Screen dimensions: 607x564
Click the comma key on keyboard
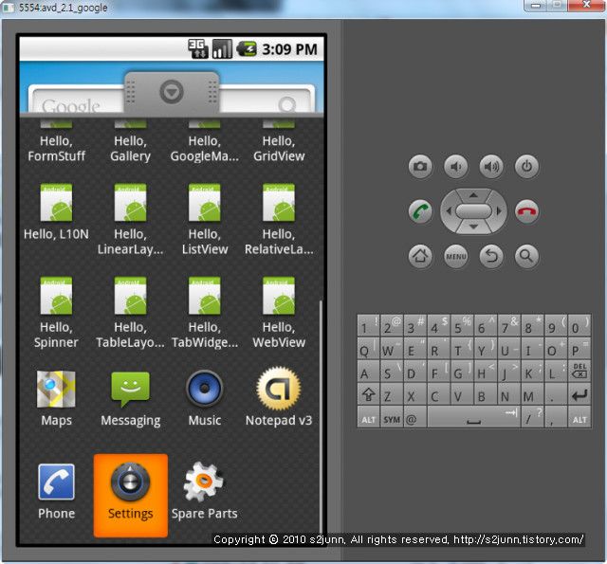coord(556,417)
